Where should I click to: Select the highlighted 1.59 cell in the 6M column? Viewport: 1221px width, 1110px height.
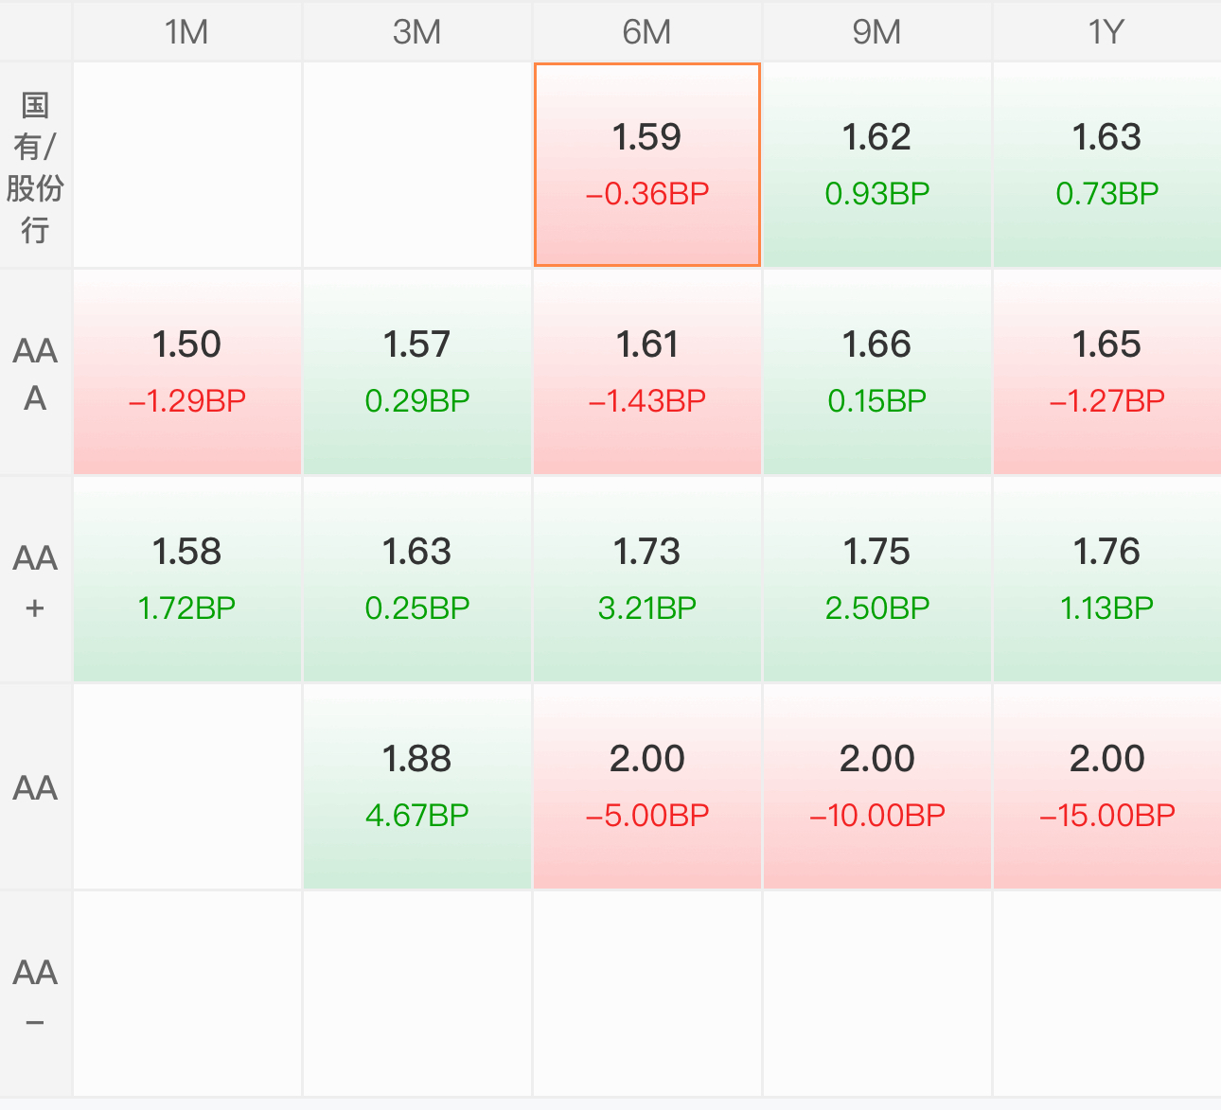tap(647, 165)
